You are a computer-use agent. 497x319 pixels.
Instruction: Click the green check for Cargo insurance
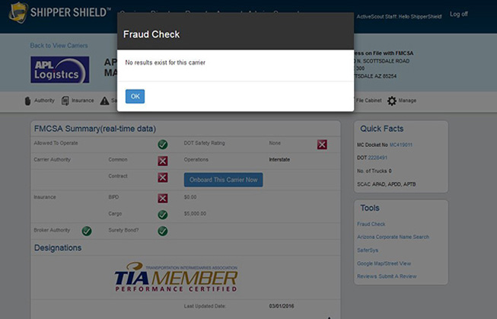click(x=163, y=215)
